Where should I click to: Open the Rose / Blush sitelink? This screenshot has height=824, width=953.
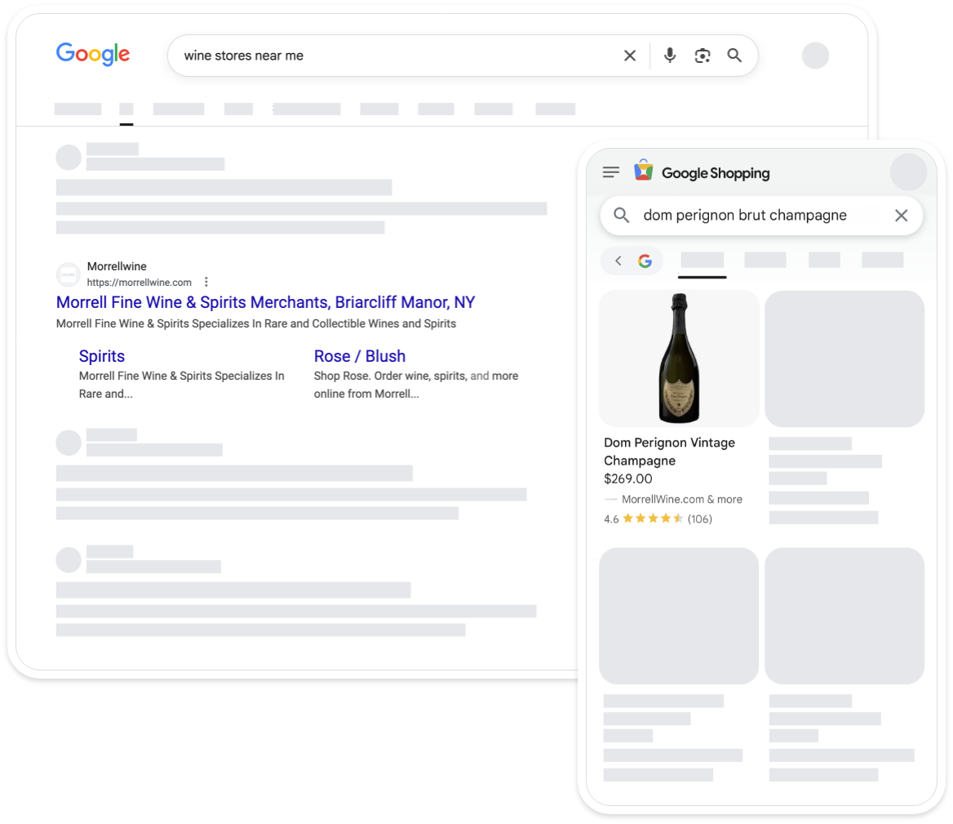coord(360,356)
